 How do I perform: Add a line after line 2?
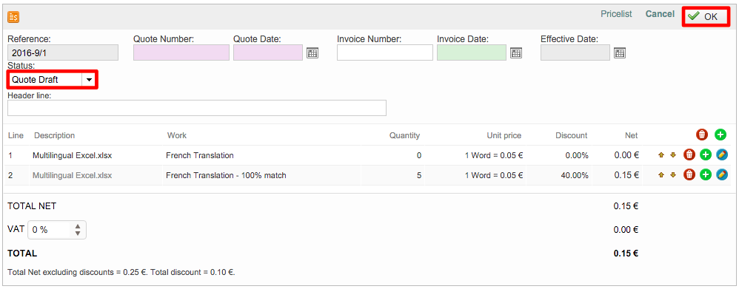[705, 174]
